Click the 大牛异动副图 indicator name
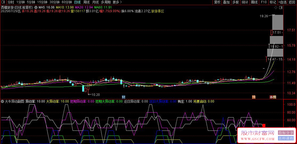Screen dimensions: 297x144 point(15,101)
